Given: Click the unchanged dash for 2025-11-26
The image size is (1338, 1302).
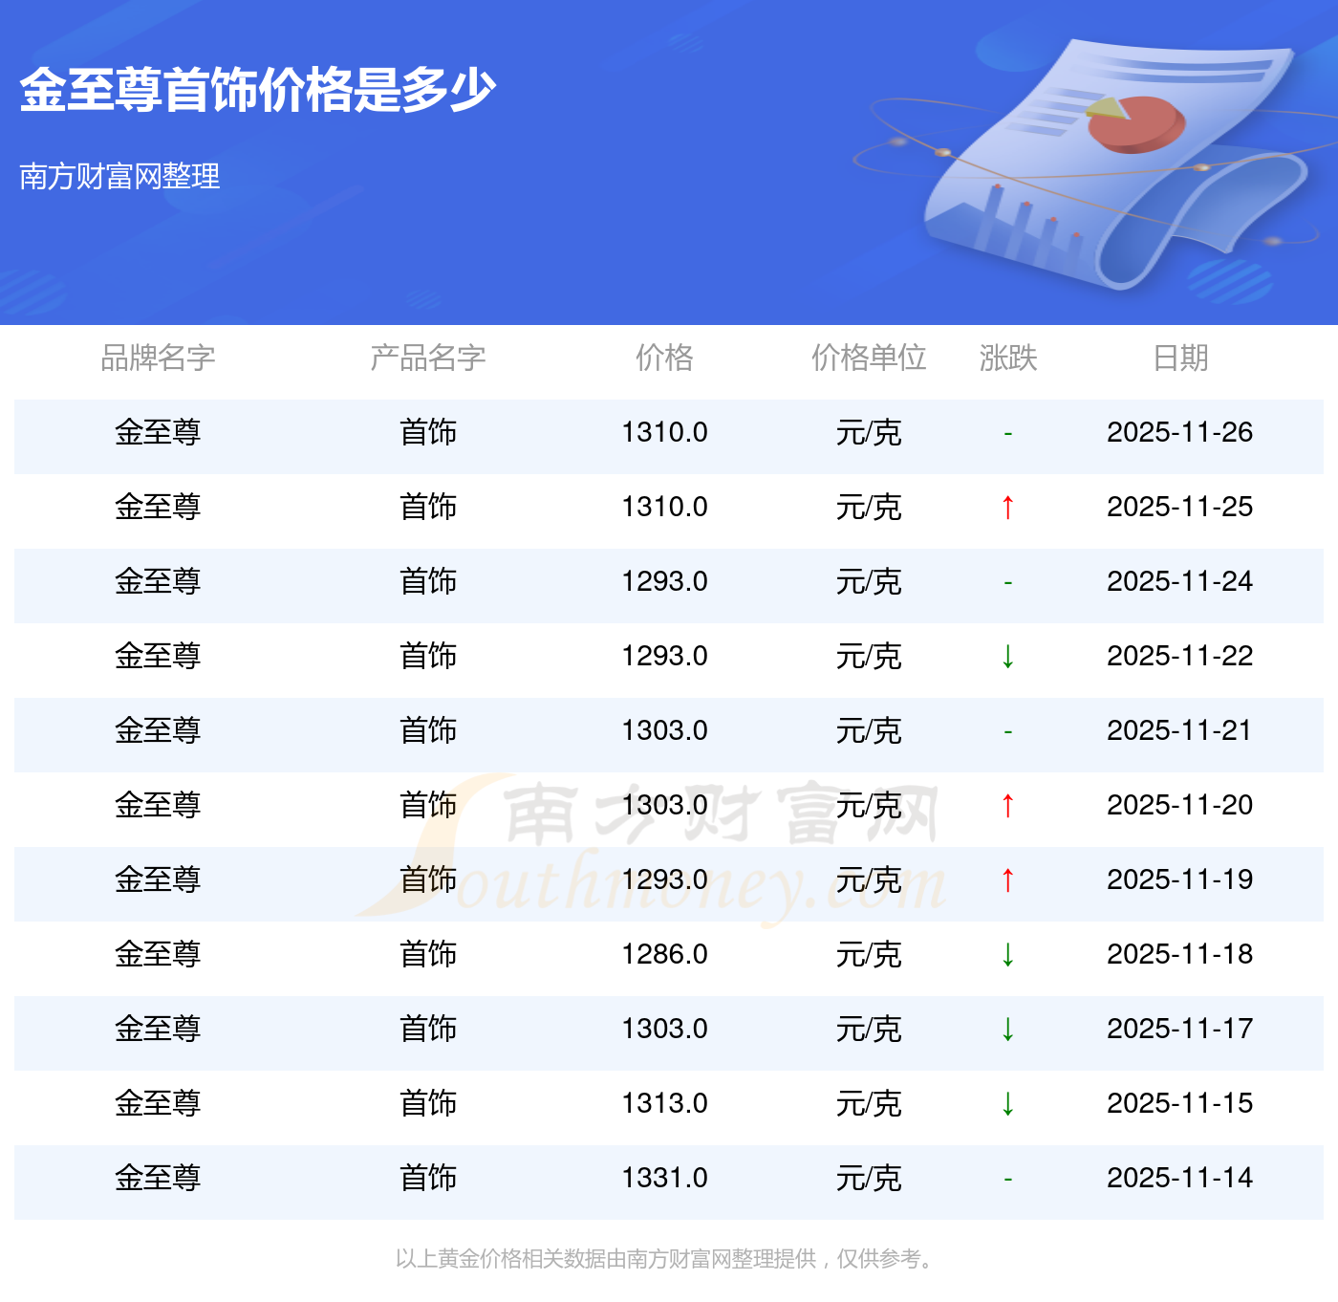Looking at the screenshot, I should (x=1007, y=434).
